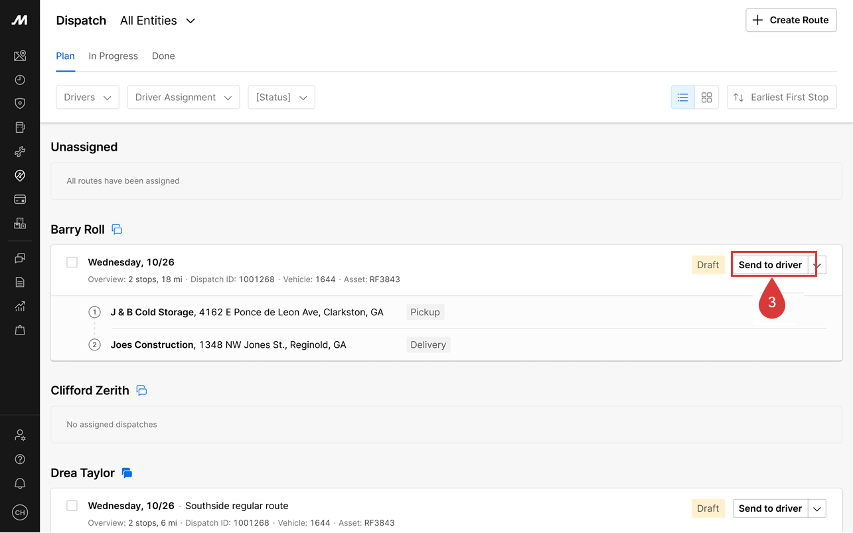
Task: Open the All Entities dropdown
Action: click(x=158, y=21)
